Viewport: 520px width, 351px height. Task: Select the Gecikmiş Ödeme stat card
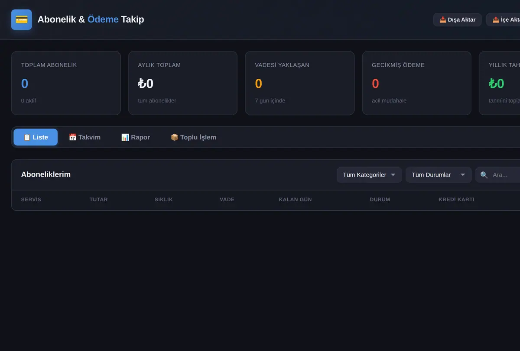[x=417, y=83]
